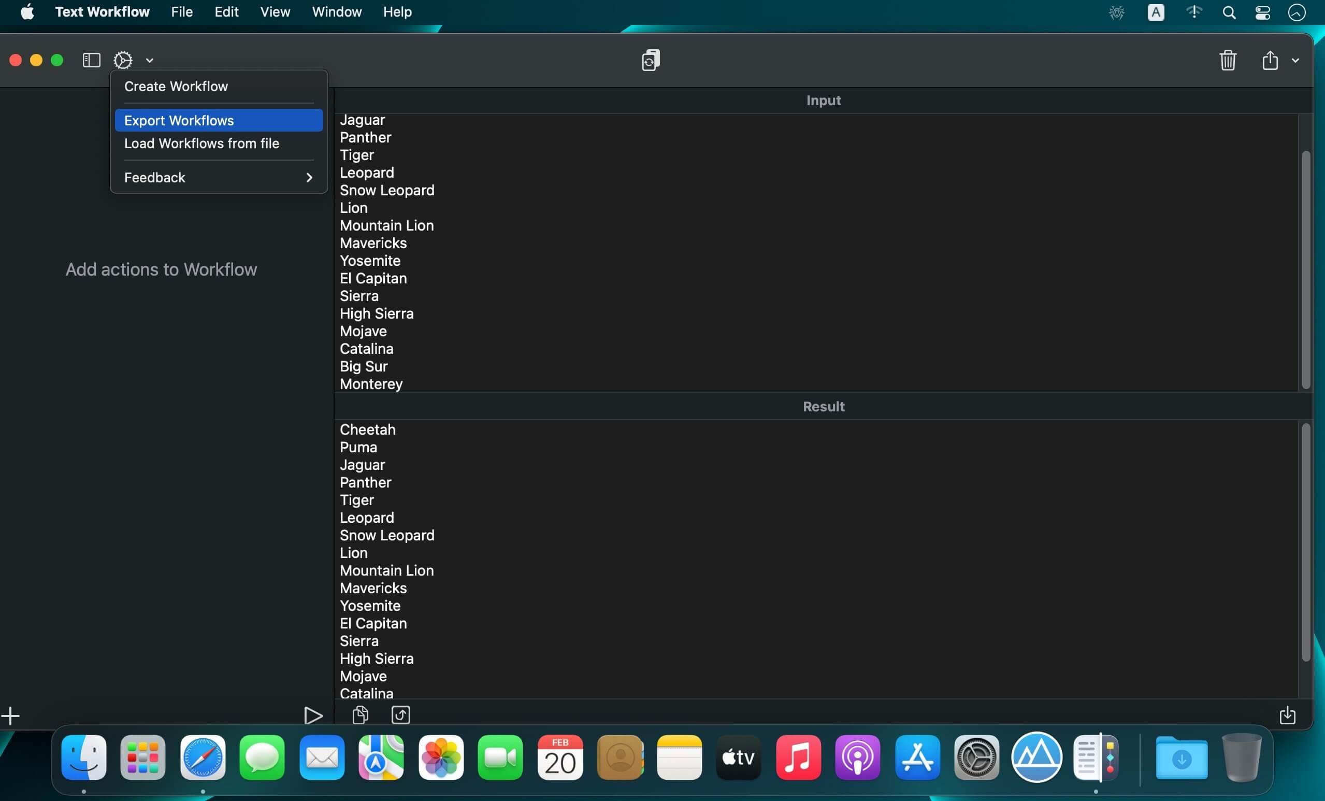Viewport: 1325px width, 801px height.
Task: Click the share/export icon in top right
Action: (1270, 60)
